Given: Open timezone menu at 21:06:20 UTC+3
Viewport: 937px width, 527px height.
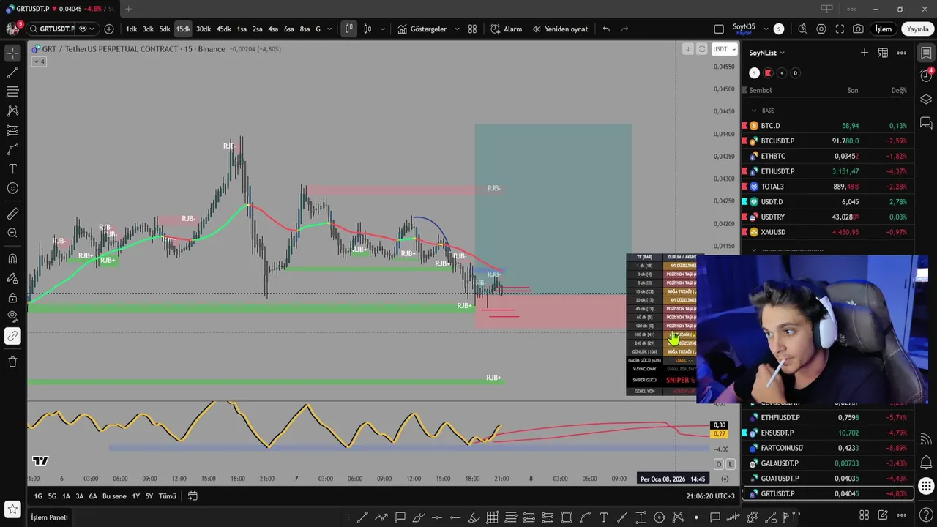Looking at the screenshot, I should tap(710, 496).
